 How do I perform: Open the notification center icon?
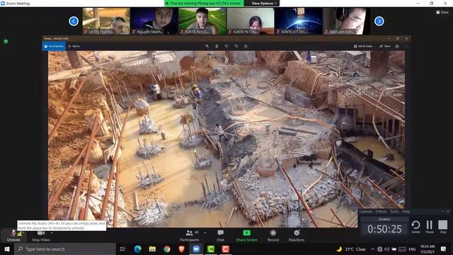click(x=444, y=249)
